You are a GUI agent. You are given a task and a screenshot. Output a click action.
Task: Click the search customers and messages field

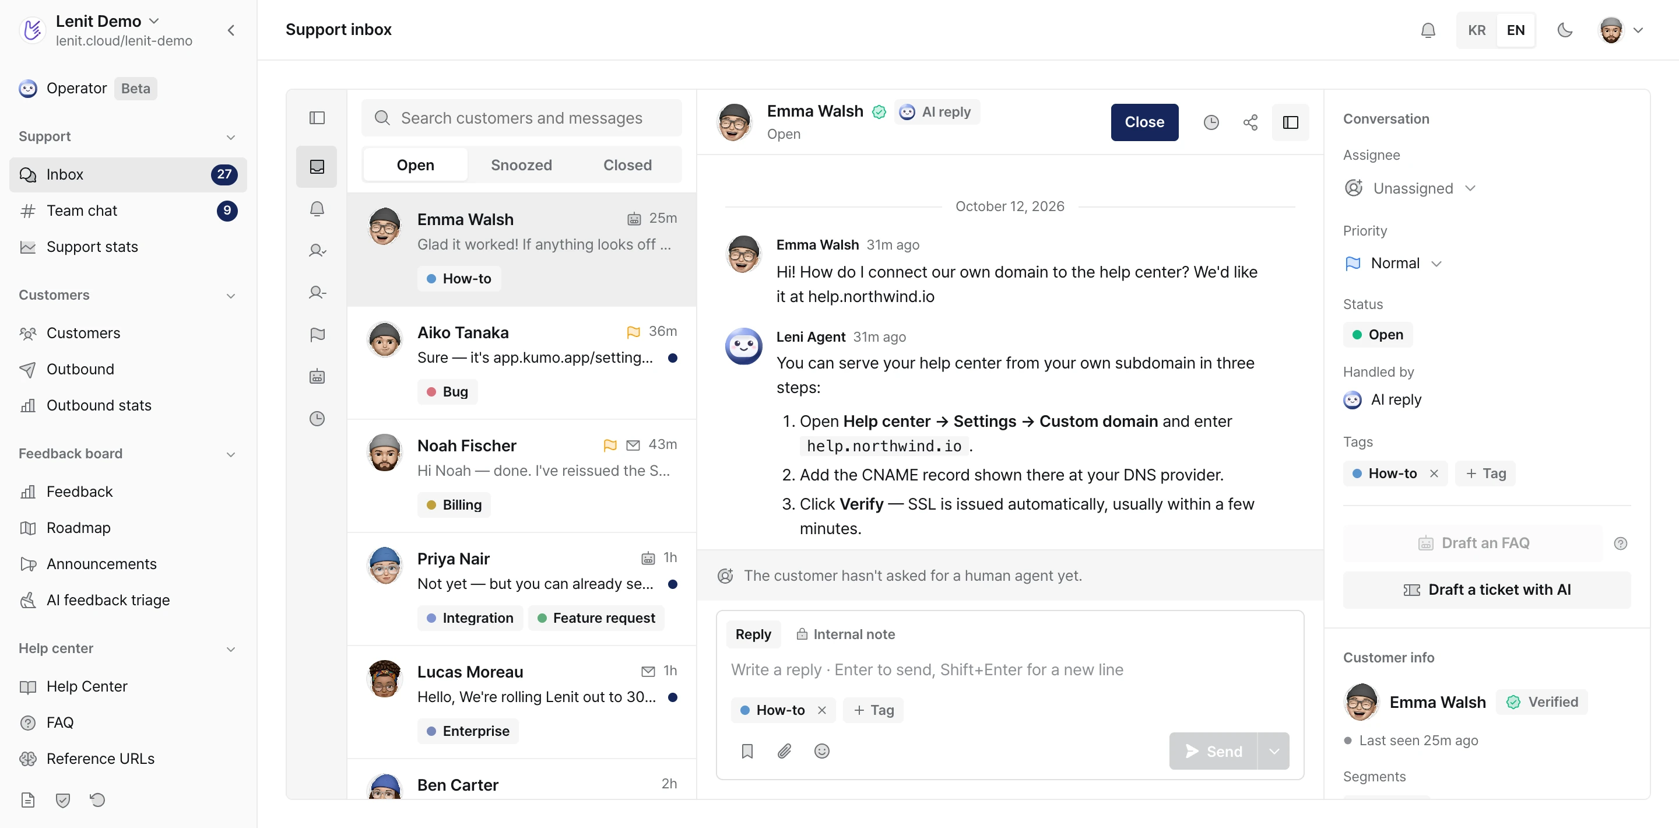coord(521,118)
